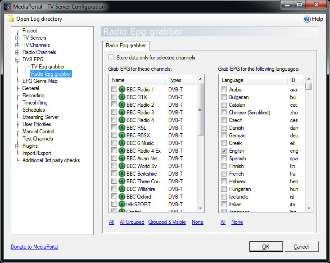Click the Cancel button
This screenshot has width=330, height=263.
click(x=301, y=247)
